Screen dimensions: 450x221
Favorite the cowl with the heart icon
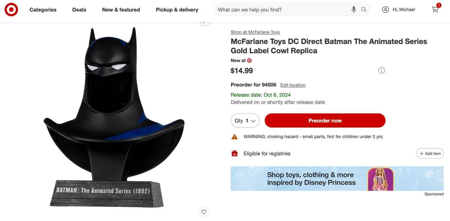click(204, 212)
